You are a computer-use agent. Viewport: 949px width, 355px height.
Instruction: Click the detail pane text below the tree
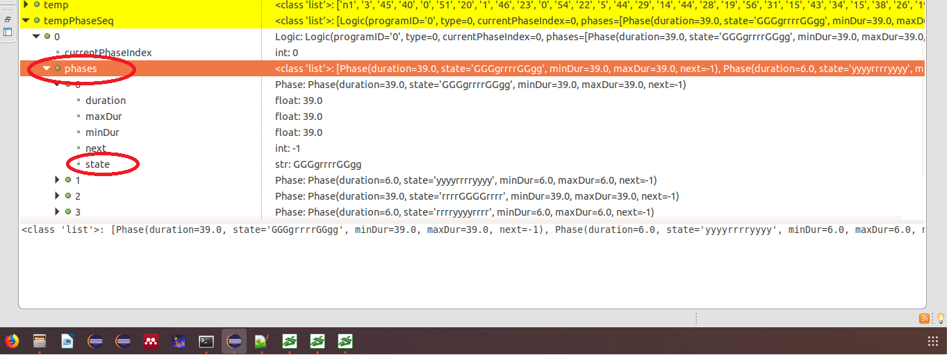[472, 230]
